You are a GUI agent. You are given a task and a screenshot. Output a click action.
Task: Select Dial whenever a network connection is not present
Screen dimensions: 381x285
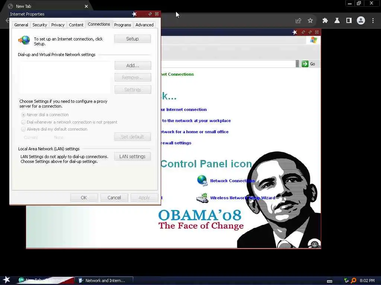69,122
